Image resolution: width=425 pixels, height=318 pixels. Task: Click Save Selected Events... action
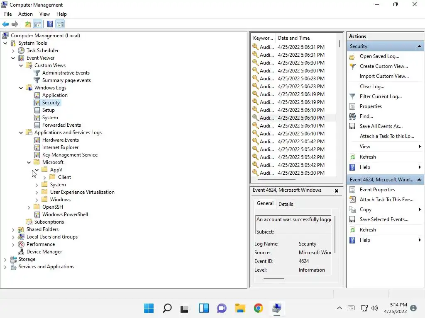384,219
